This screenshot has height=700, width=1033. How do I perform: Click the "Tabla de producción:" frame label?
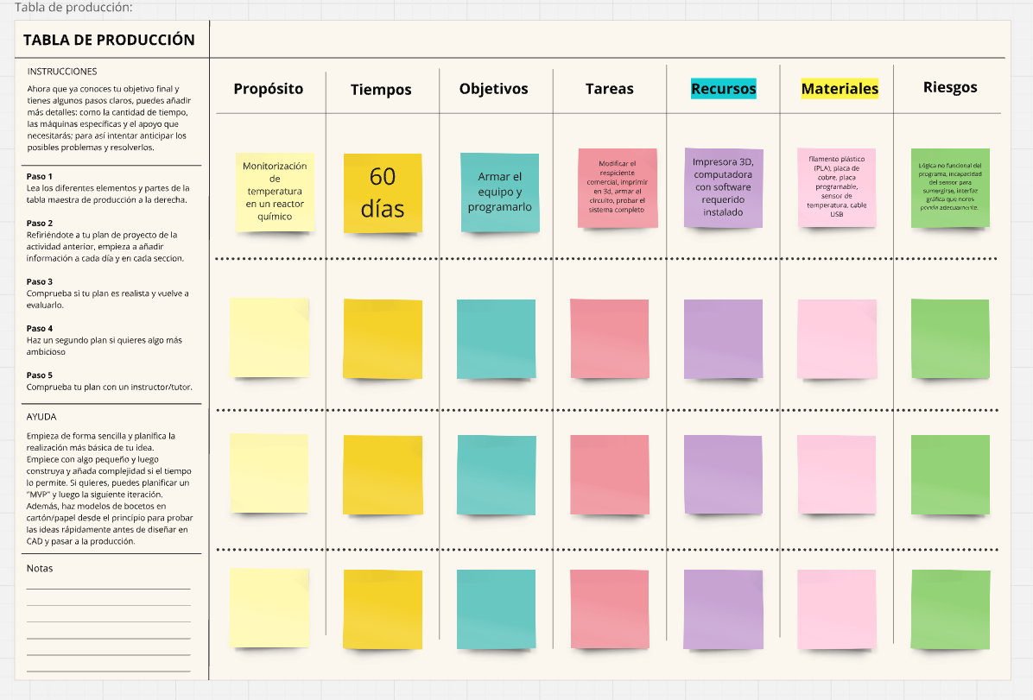coord(73,8)
